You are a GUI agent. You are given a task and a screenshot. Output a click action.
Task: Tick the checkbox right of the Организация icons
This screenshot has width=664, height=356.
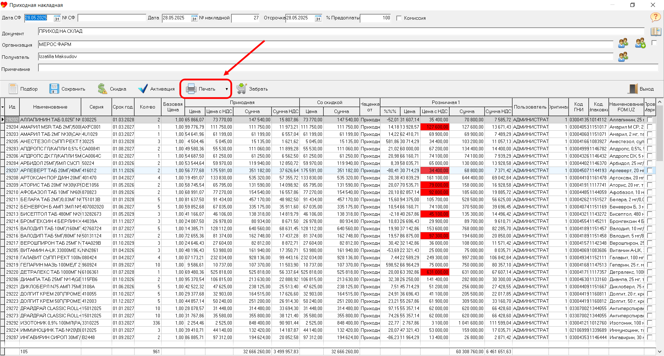click(x=654, y=43)
